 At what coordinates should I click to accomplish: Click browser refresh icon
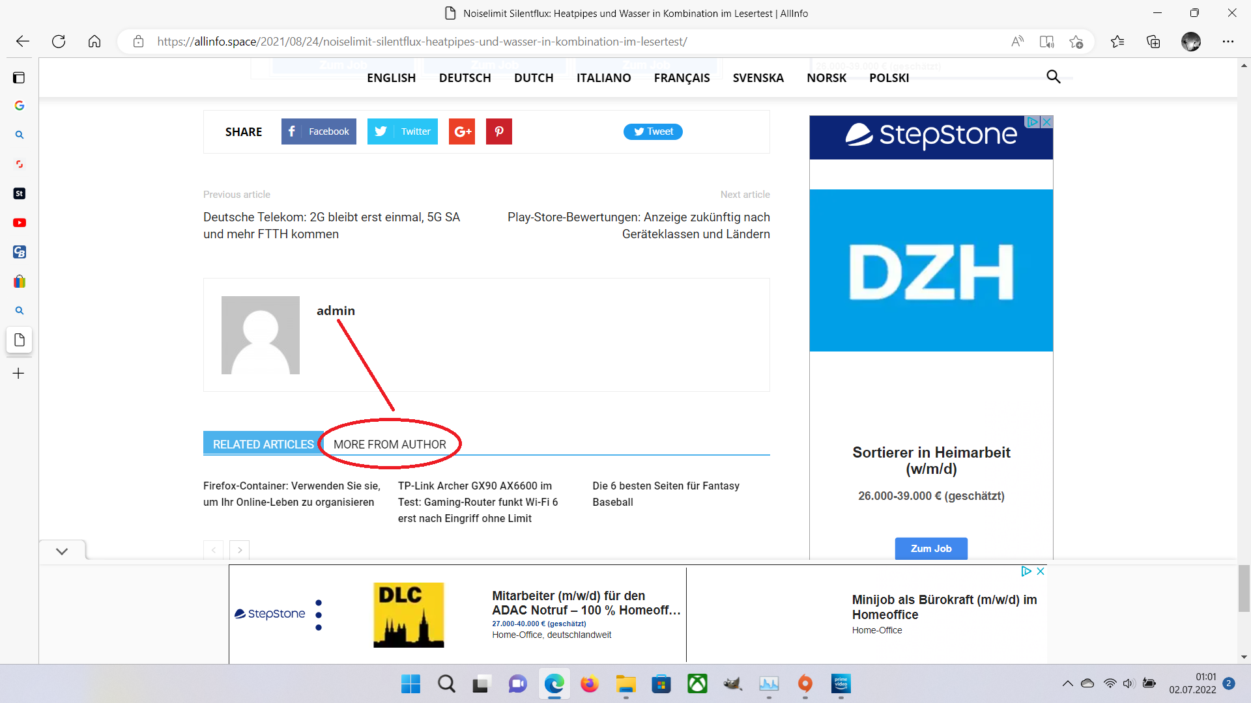point(59,42)
